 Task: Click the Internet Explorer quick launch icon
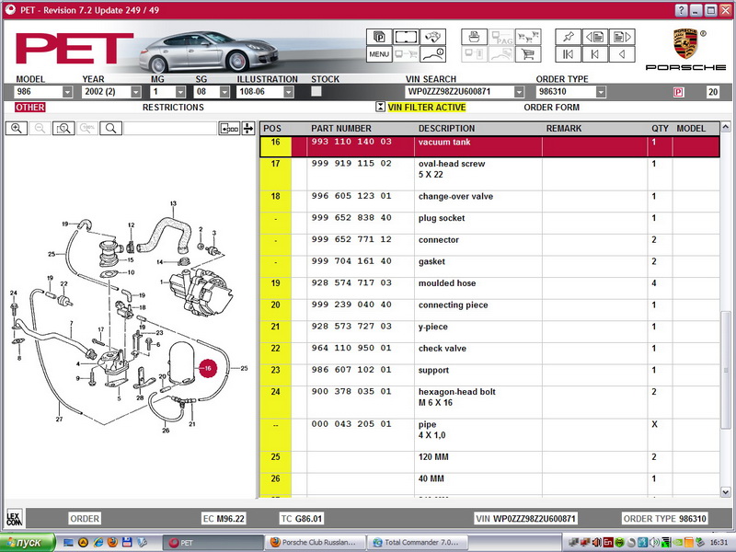[x=98, y=543]
